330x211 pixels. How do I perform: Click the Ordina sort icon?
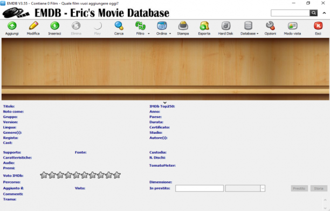[x=162, y=26]
